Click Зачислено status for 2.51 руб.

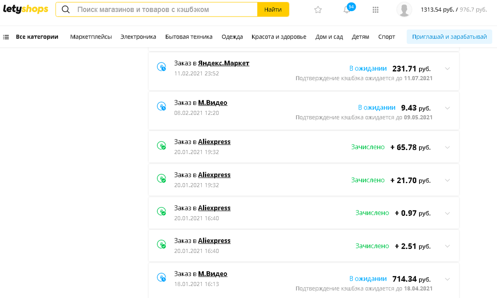point(372,246)
